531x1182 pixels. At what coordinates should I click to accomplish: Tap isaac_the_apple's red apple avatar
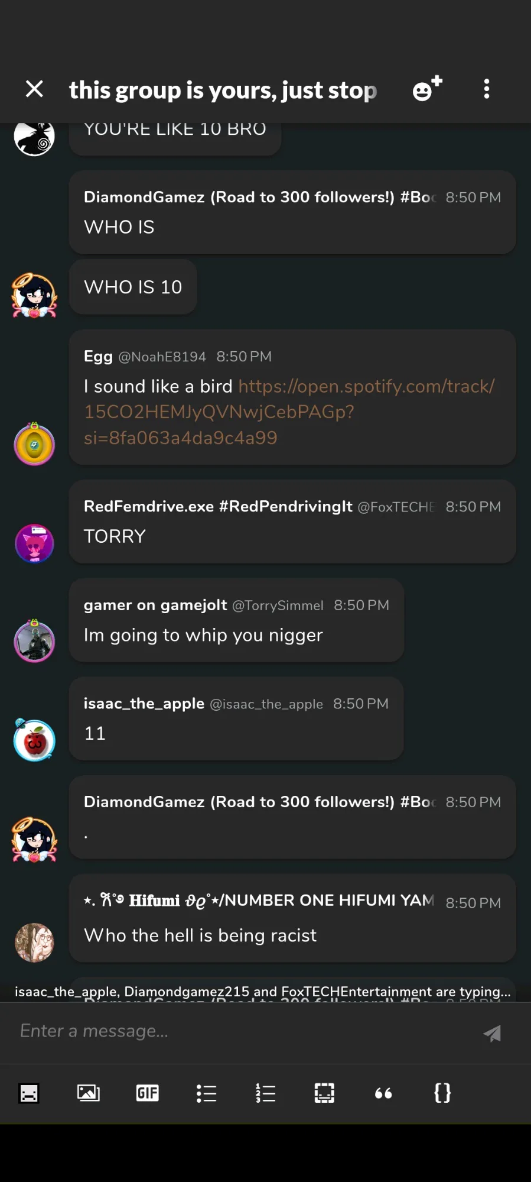point(34,740)
